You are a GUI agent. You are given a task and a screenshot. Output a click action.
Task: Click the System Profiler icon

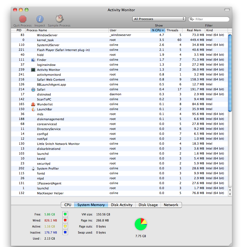(x=33, y=169)
